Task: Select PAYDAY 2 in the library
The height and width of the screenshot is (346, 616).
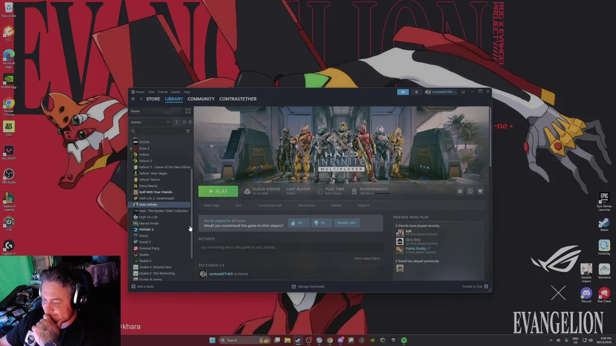Action: pos(146,230)
